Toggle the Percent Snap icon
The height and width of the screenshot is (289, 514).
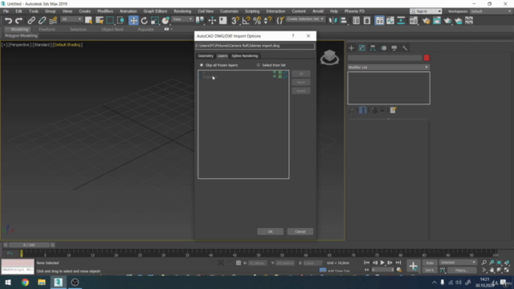click(x=257, y=21)
